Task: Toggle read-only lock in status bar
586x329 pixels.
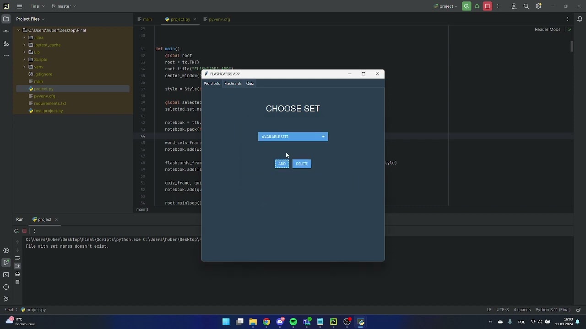Action: pos(578,310)
